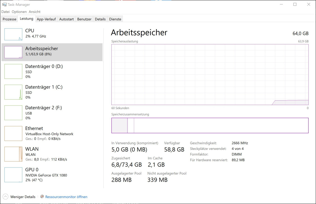Open the Autostart tab
Screen dimensions: 316x204
pos(67,19)
